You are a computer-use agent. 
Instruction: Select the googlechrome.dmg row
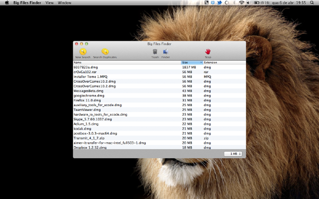[x=159, y=96]
